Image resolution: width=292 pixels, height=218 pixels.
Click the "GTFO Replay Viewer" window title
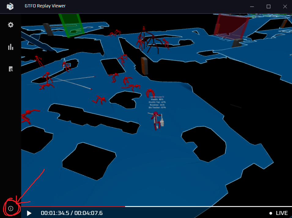45,6
